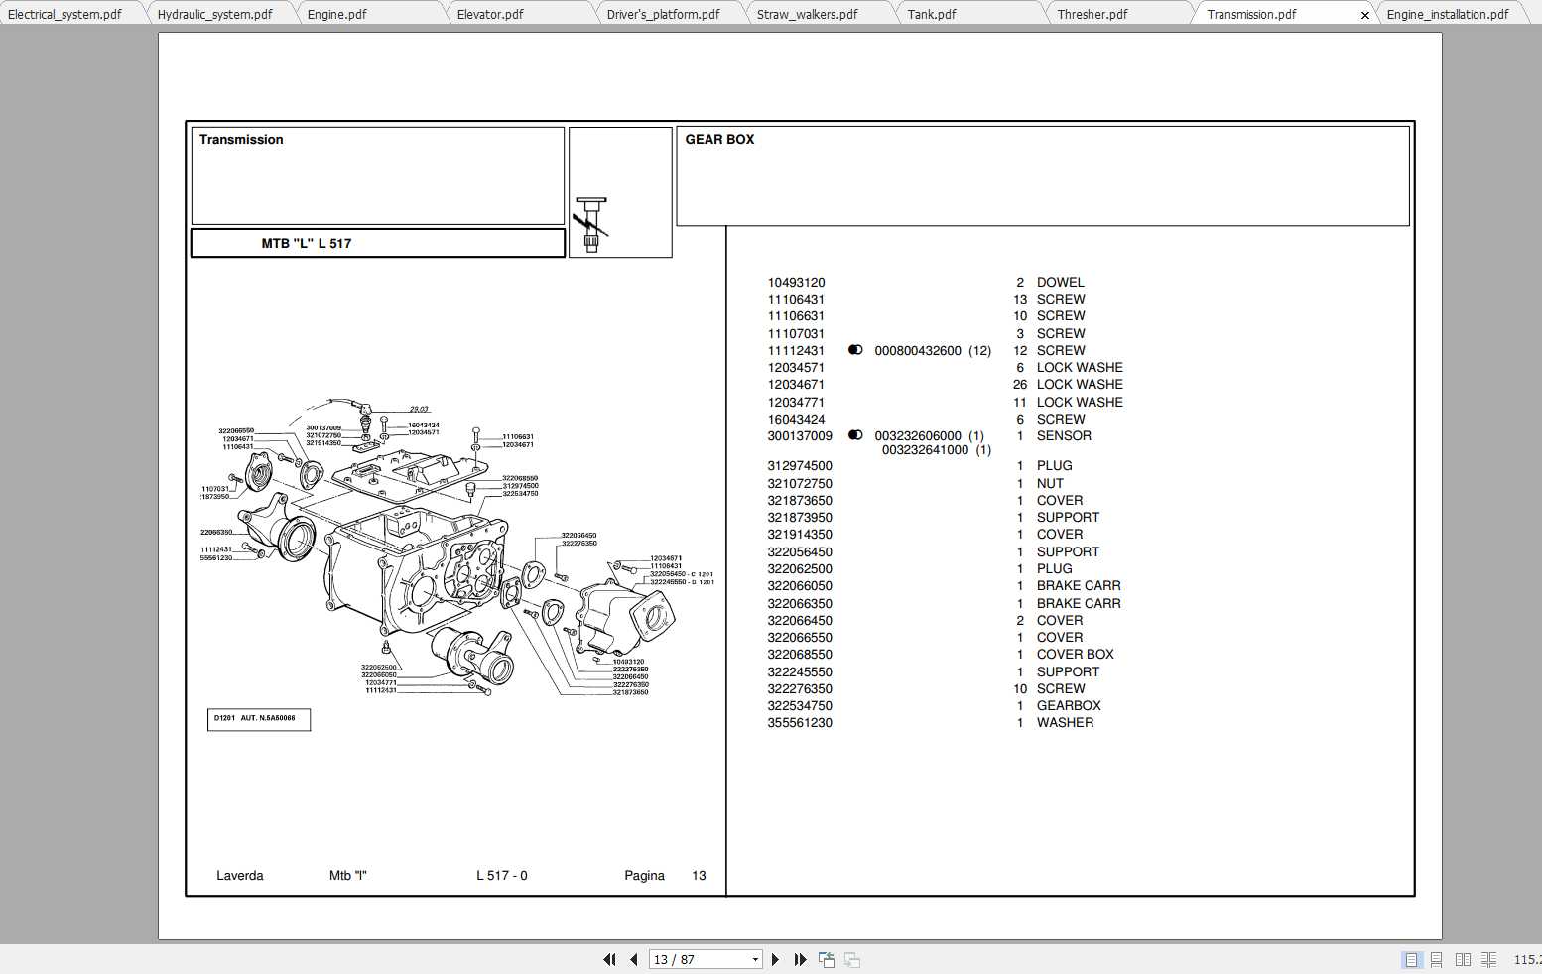Click the zoom percentage indicator
Viewport: 1542px width, 974px height.
(1528, 959)
